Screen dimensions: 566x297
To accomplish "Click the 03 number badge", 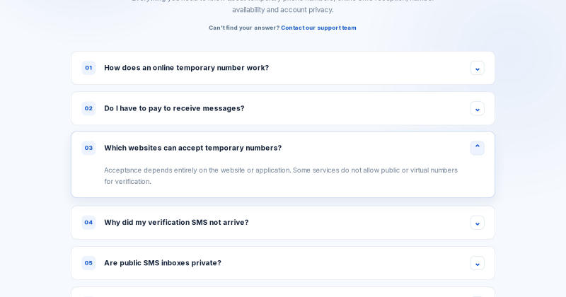I will coord(88,148).
